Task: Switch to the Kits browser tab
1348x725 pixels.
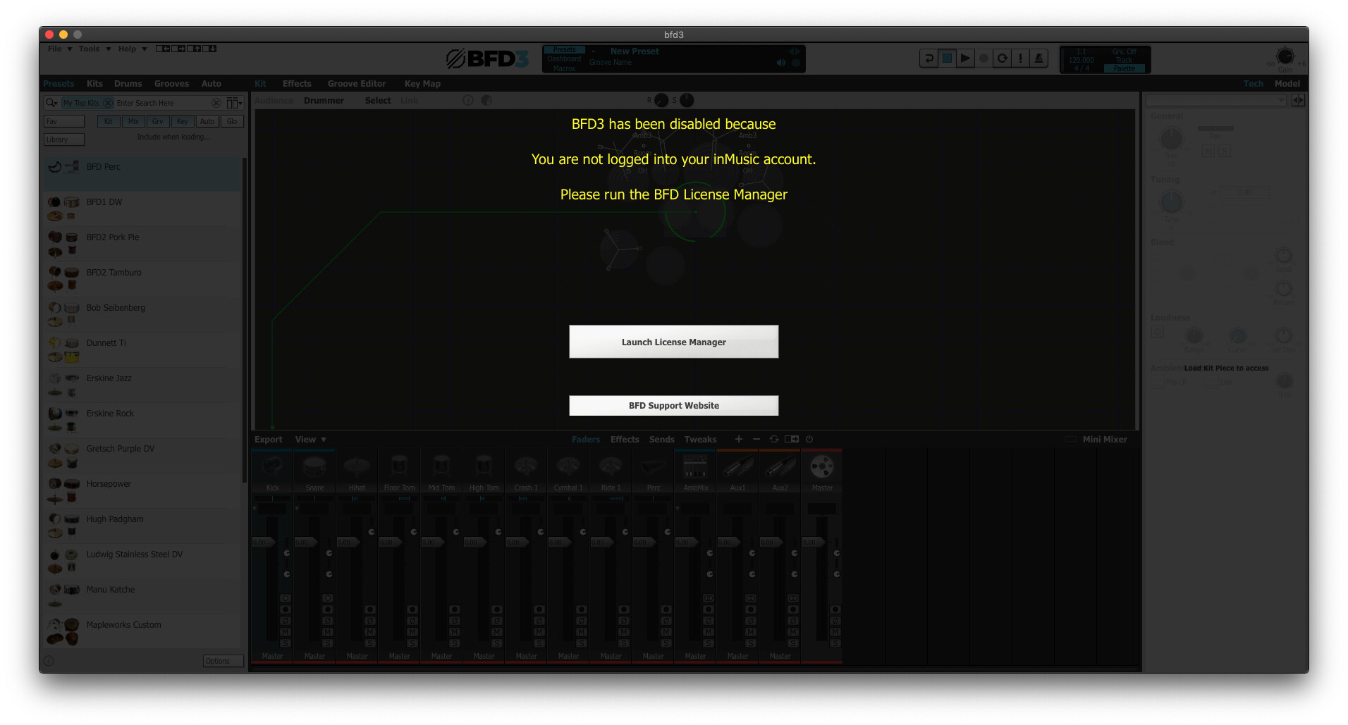Action: [x=94, y=83]
